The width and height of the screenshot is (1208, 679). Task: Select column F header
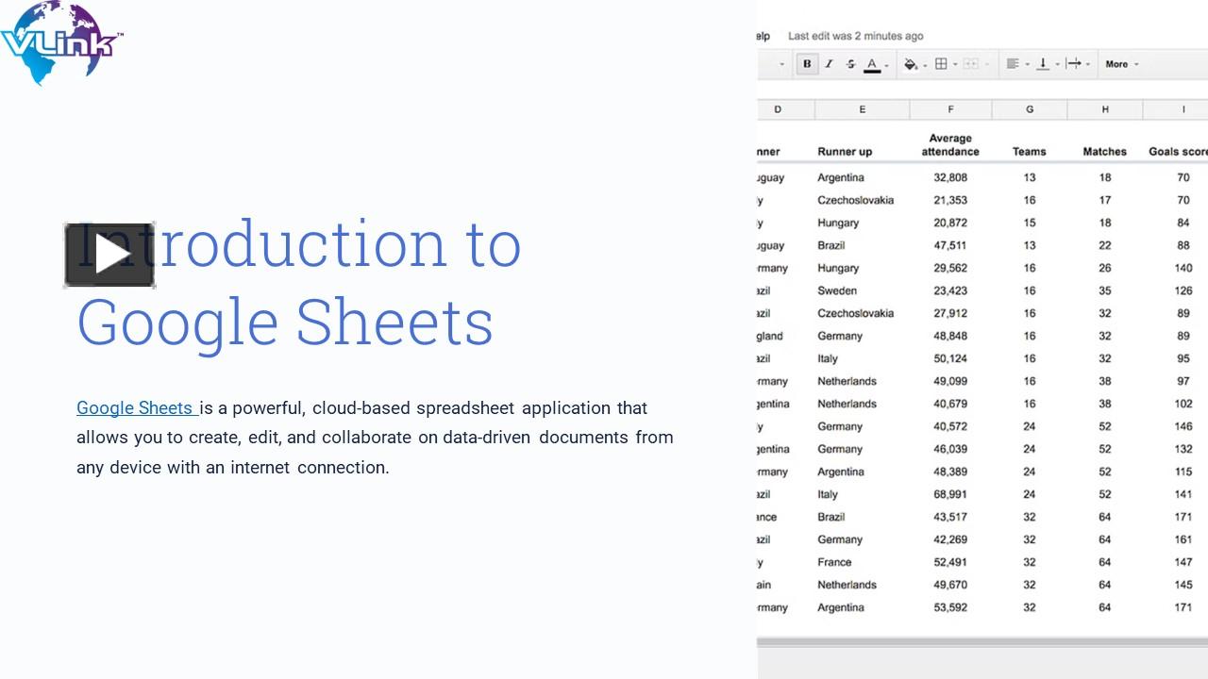coord(949,109)
